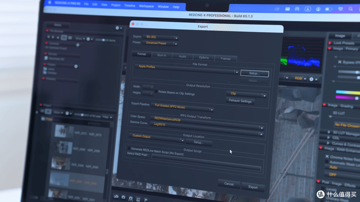The height and width of the screenshot is (202, 360).
Task: Switch to the Audio tab
Action: pyautogui.click(x=183, y=56)
